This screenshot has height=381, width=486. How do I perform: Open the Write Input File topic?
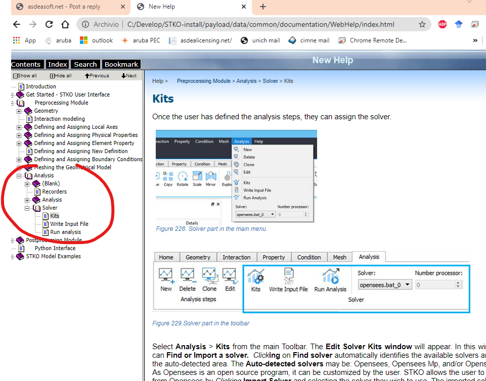(x=69, y=224)
